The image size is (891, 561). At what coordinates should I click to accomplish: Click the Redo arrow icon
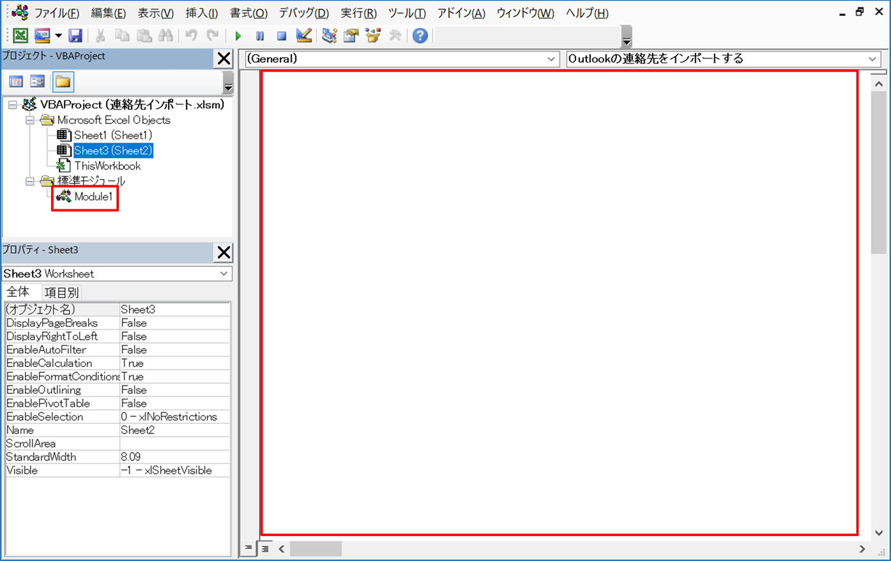point(213,36)
